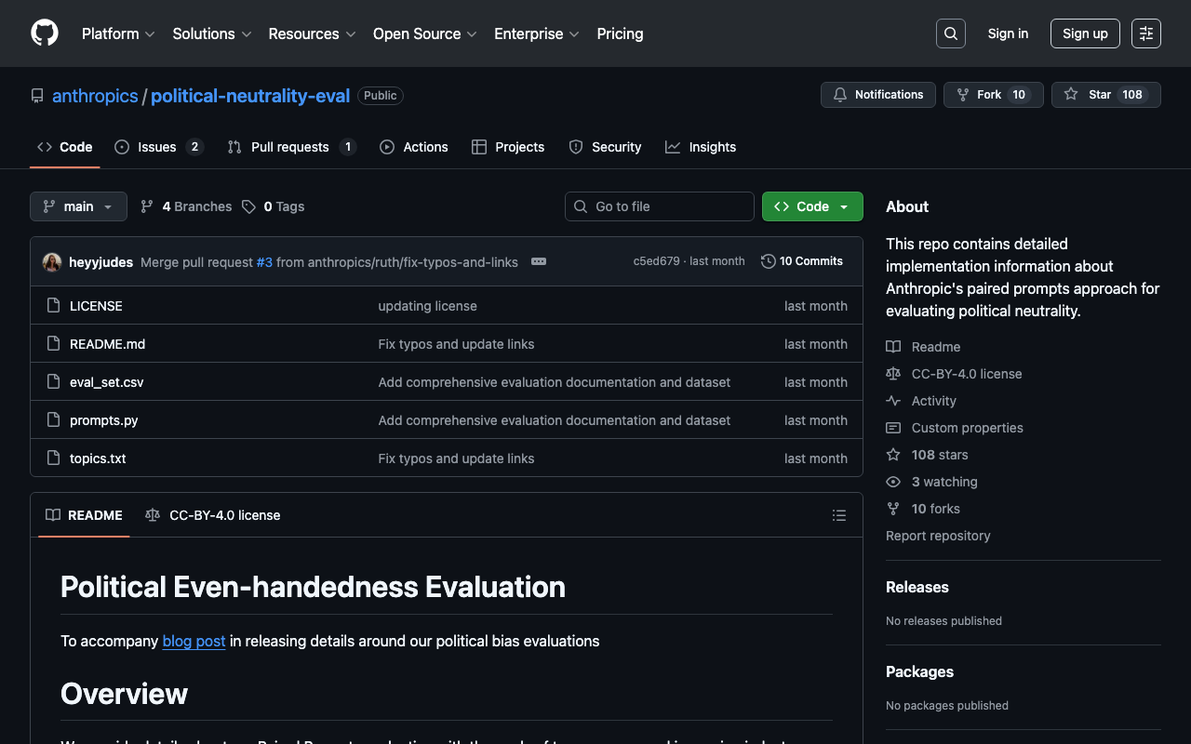Click the GitHub logo icon
The height and width of the screenshot is (744, 1191).
(45, 33)
